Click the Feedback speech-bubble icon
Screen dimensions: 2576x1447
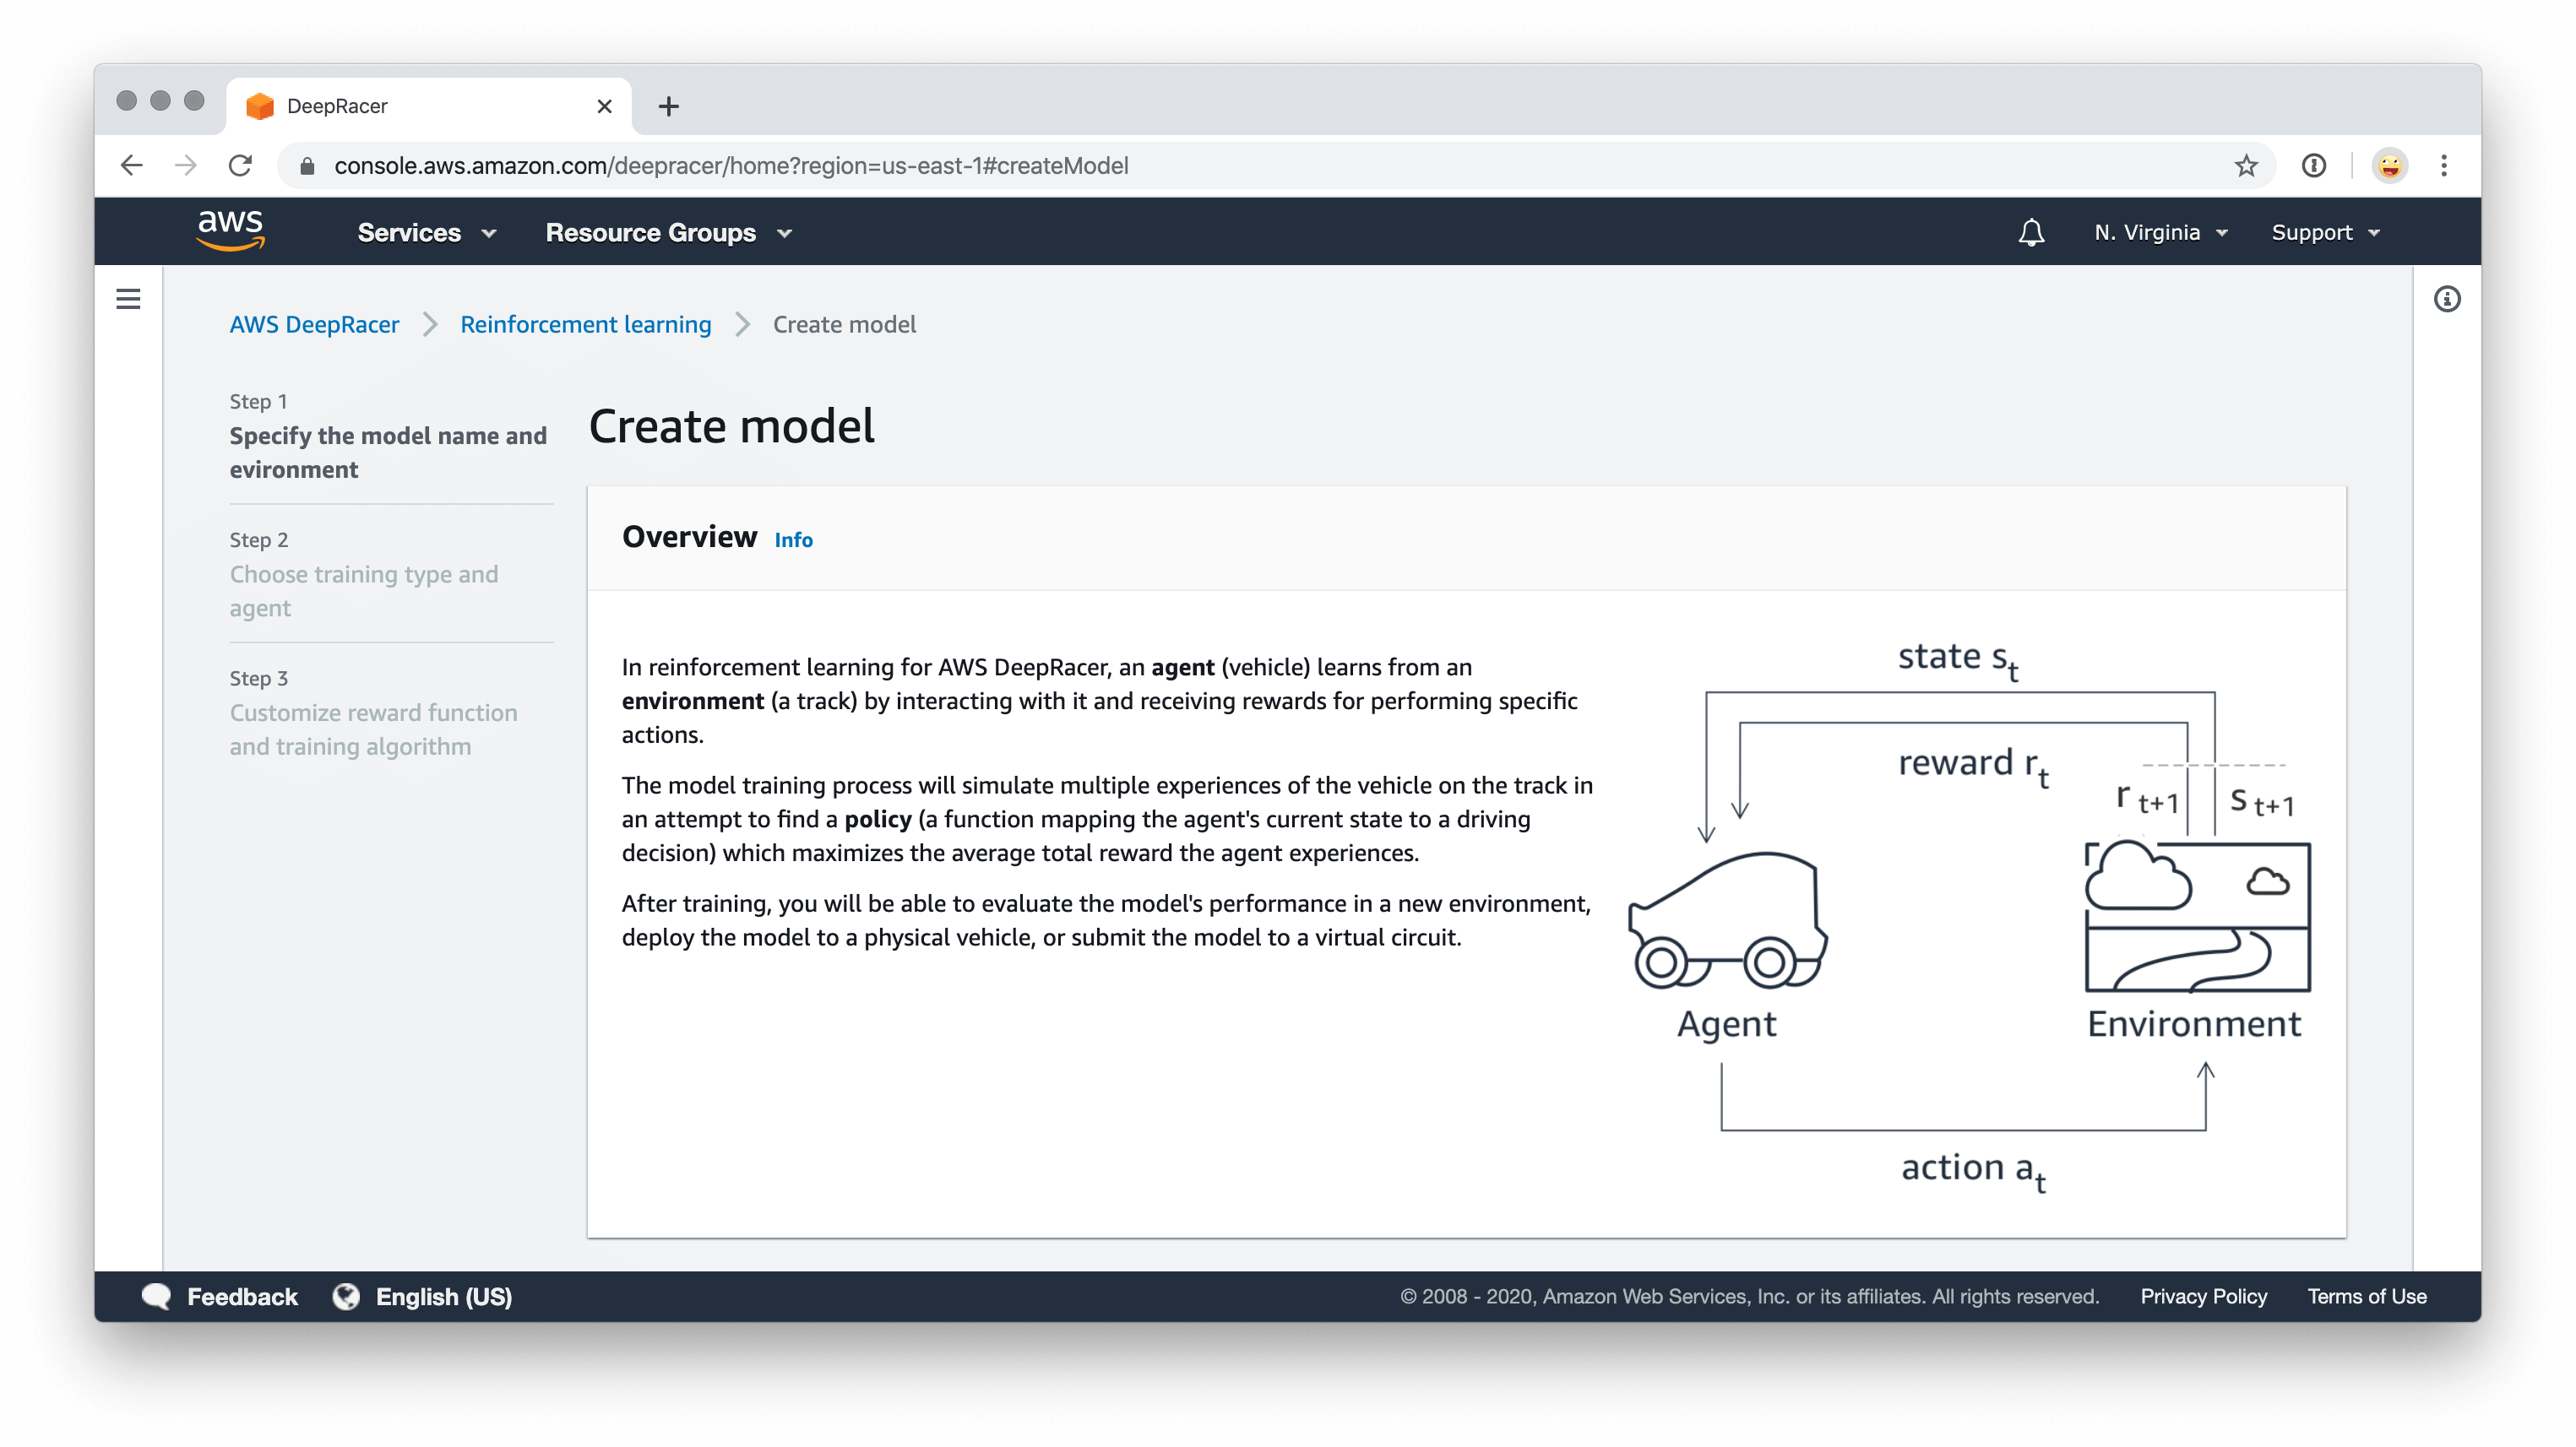[x=157, y=1296]
